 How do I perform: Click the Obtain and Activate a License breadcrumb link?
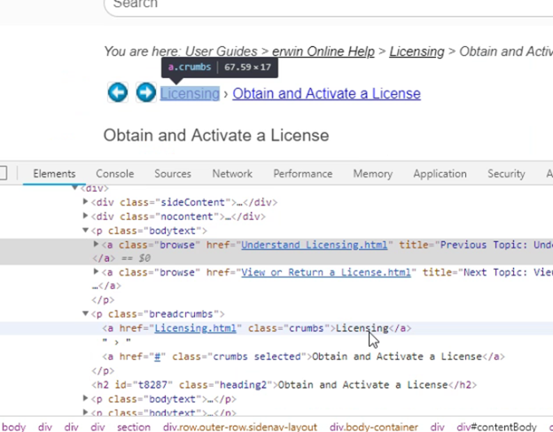326,93
